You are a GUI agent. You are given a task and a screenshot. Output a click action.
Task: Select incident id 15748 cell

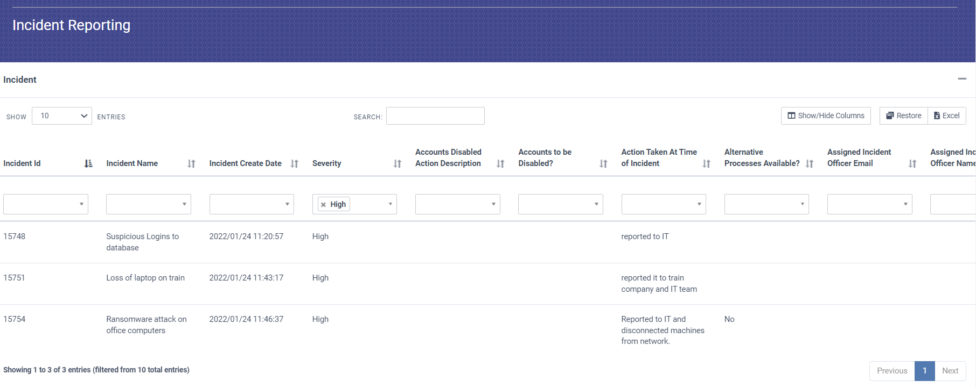pyautogui.click(x=15, y=236)
